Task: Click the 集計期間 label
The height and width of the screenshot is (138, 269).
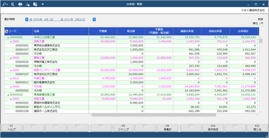Action: click(10, 19)
